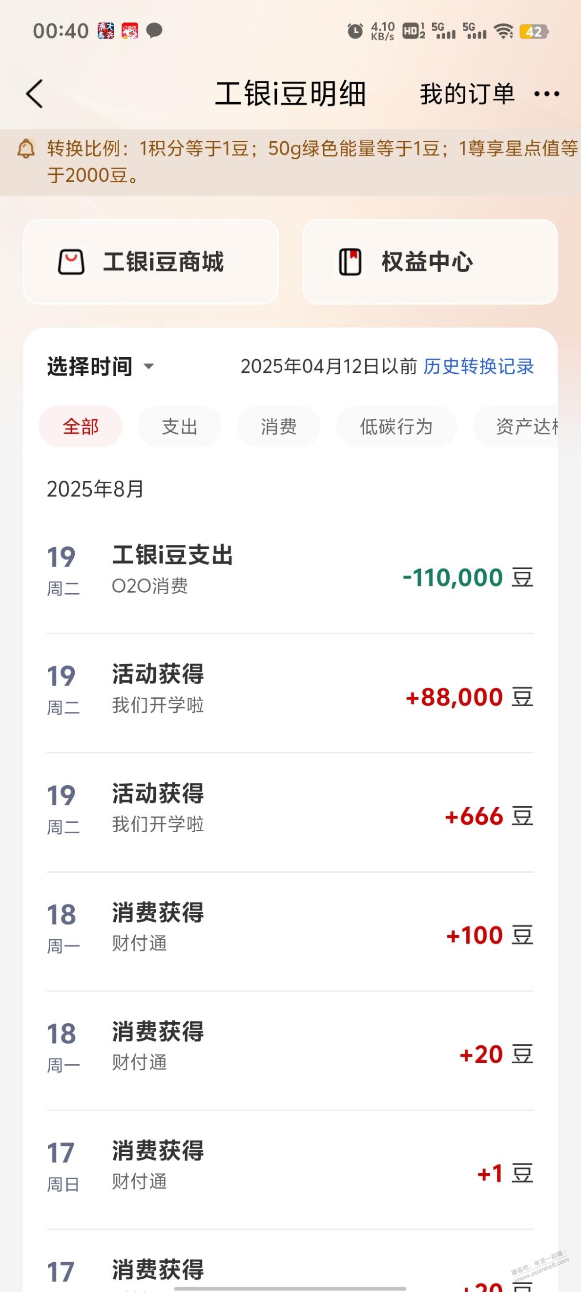Tap the bookmark icon of 权益中心

(350, 262)
